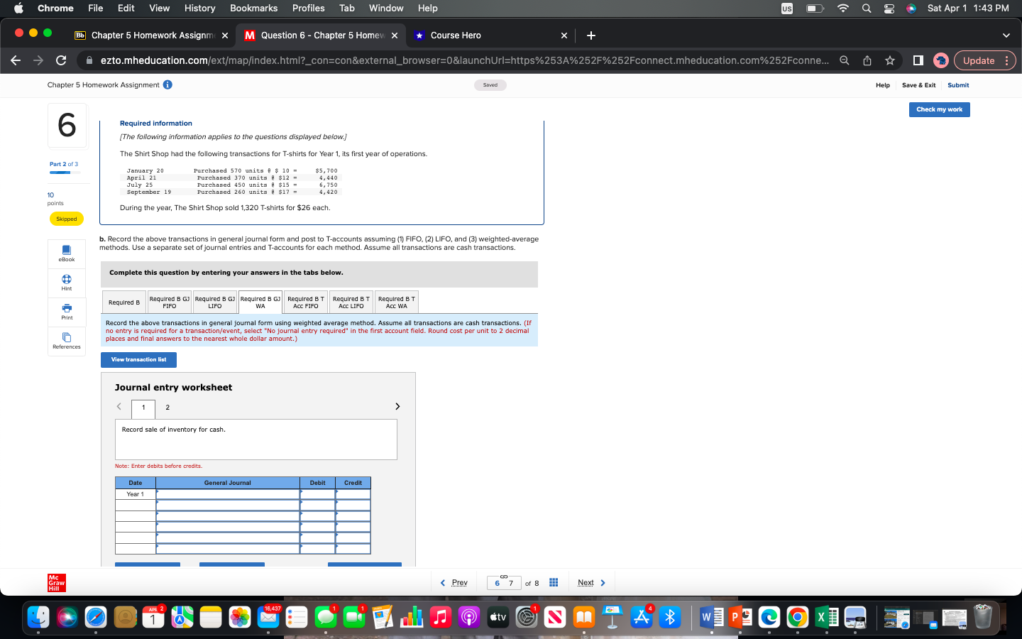The height and width of the screenshot is (639, 1022).
Task: Switch to the Required B T Acc WA tab
Action: tap(397, 302)
